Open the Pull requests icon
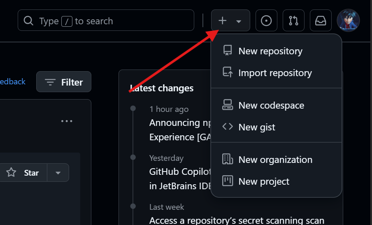This screenshot has width=372, height=225. 293,21
